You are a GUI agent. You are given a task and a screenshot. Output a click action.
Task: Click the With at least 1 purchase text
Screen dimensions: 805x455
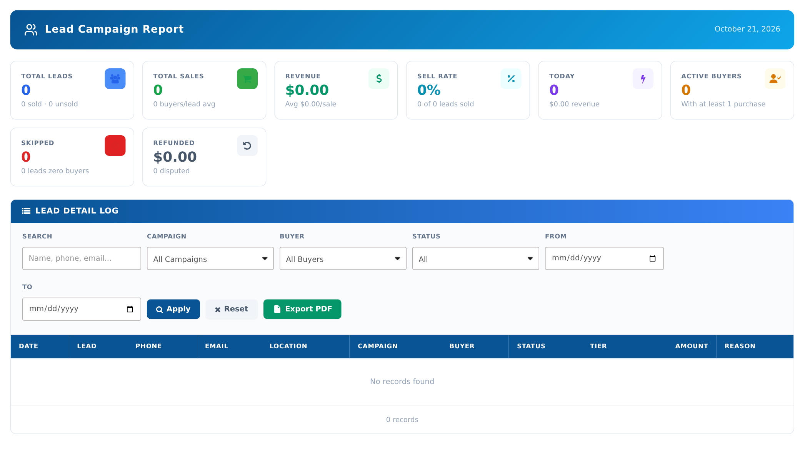point(723,104)
